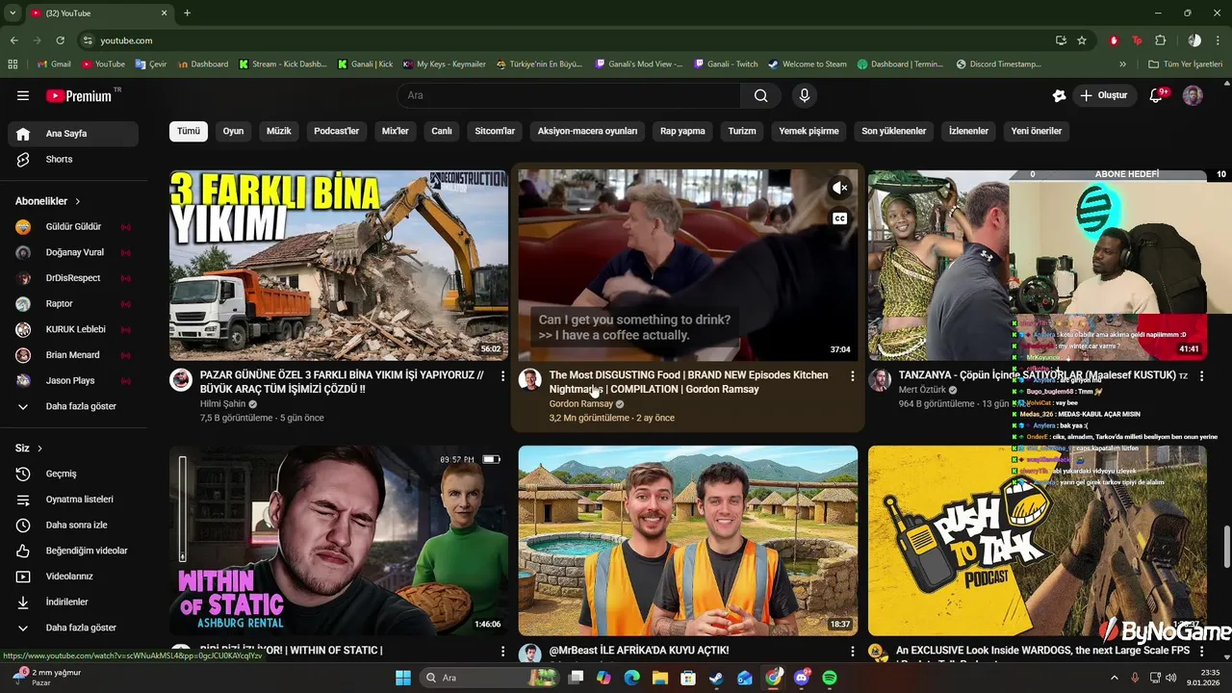The width and height of the screenshot is (1232, 693).
Task: Go to Ana Sayfa home
Action: click(73, 134)
